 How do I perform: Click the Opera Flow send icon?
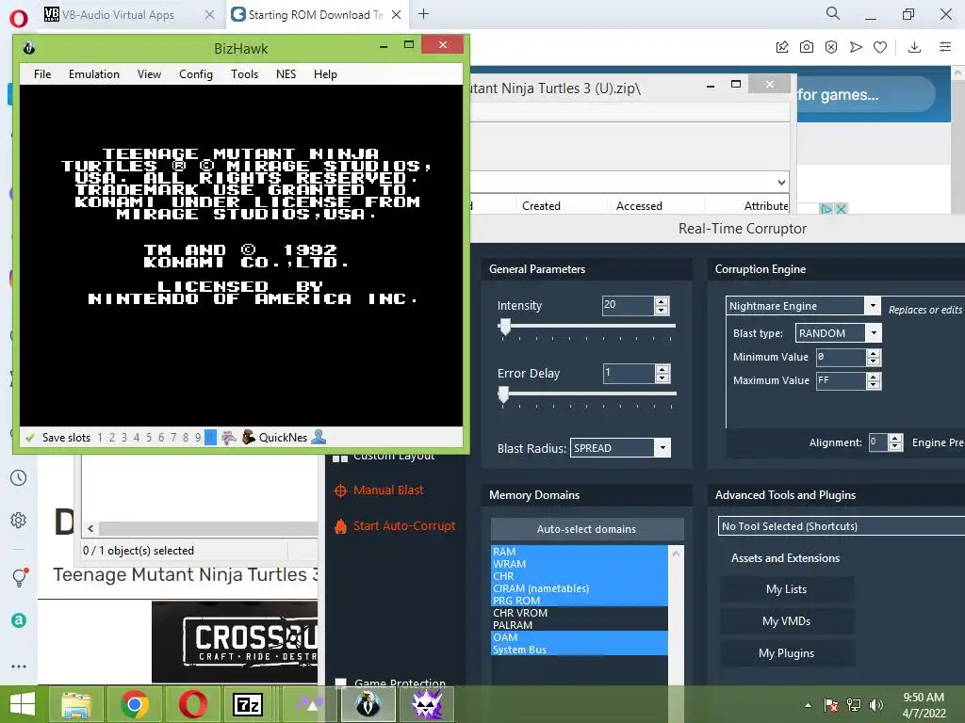pyautogui.click(x=856, y=47)
